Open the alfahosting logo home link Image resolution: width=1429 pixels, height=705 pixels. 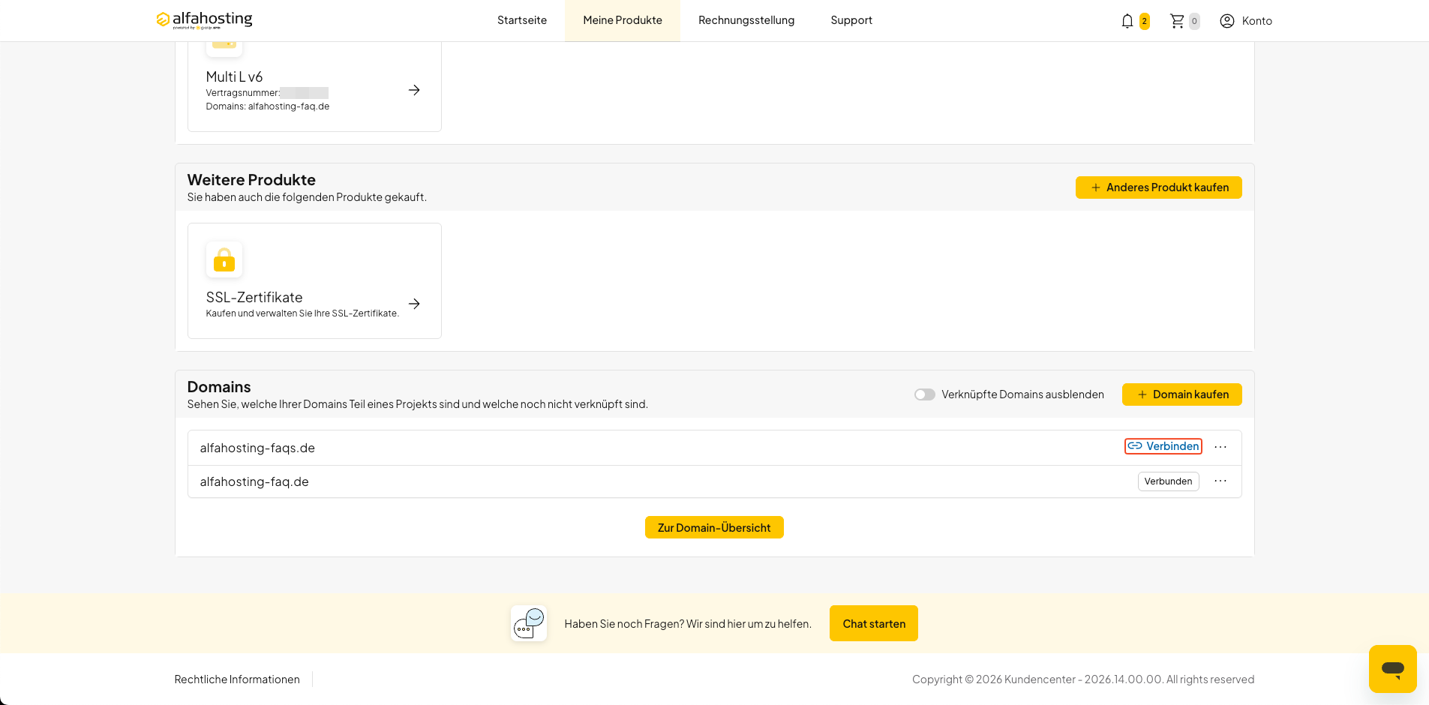[204, 19]
